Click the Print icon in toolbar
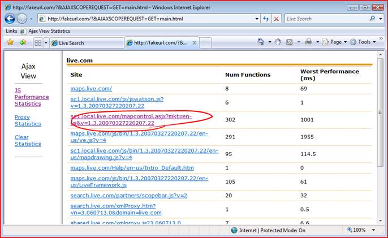 (x=309, y=42)
